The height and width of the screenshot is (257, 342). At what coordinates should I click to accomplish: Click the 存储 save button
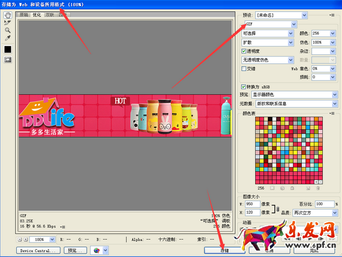225,251
